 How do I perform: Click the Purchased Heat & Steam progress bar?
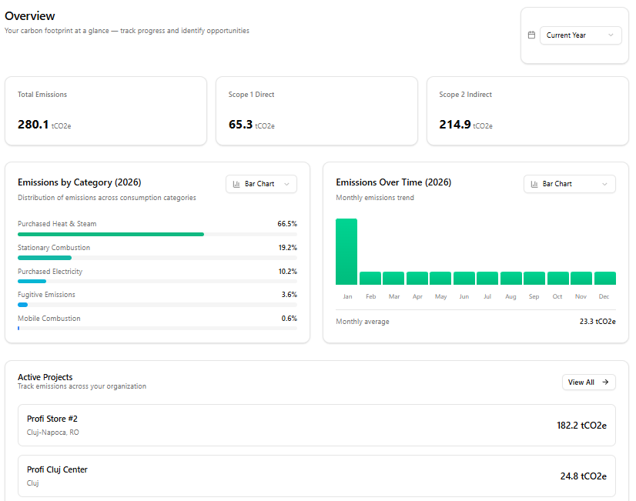point(157,234)
